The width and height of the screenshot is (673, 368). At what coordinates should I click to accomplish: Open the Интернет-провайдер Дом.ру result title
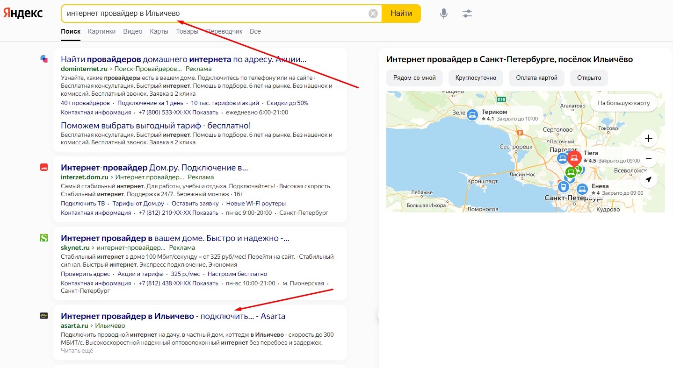click(154, 167)
